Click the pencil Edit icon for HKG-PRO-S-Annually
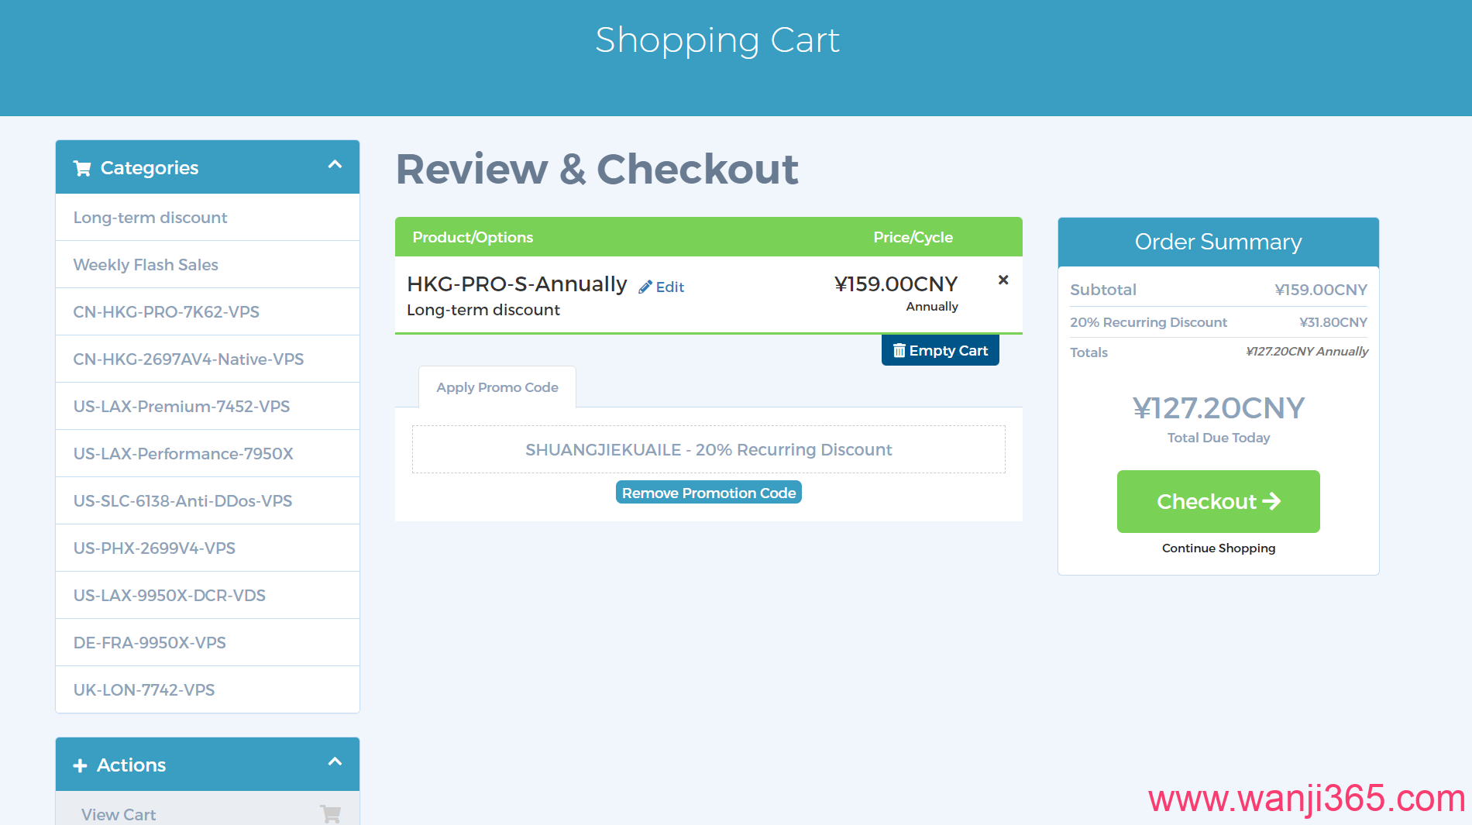The width and height of the screenshot is (1472, 825). click(x=645, y=287)
